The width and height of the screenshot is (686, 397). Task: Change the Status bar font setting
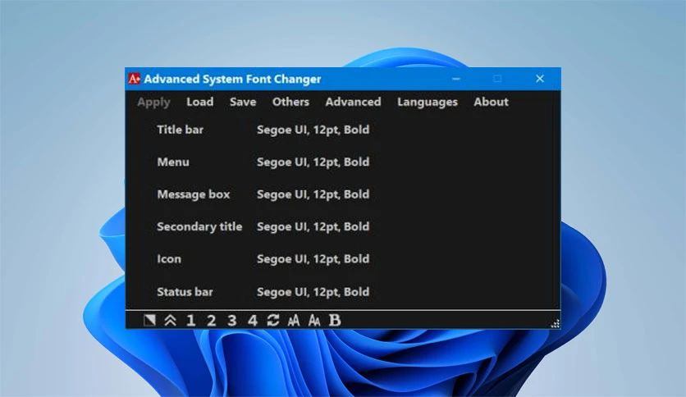313,292
